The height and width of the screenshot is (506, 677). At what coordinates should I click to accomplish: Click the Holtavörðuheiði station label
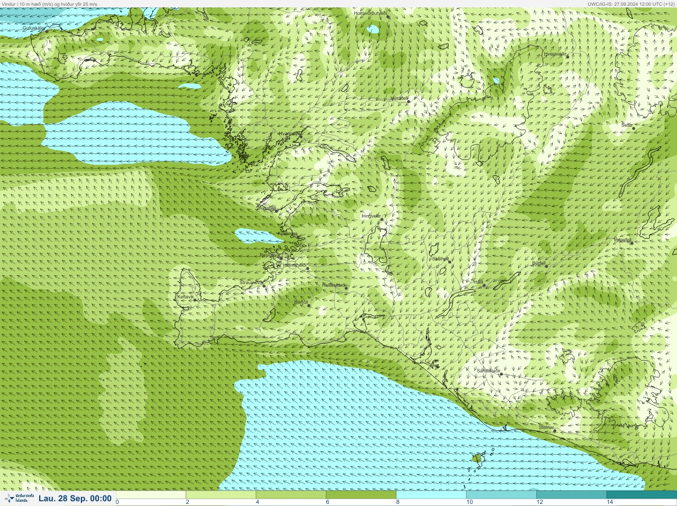(x=371, y=13)
